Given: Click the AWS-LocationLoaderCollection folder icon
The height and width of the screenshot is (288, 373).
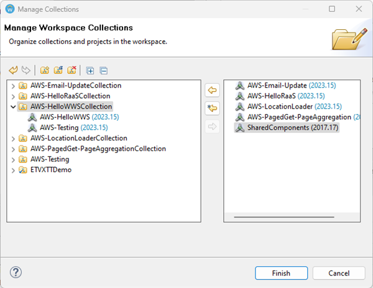Looking at the screenshot, I should (x=23, y=138).
